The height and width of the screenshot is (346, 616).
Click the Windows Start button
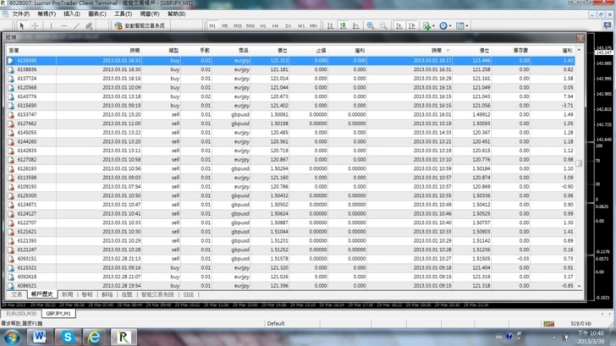point(12,337)
